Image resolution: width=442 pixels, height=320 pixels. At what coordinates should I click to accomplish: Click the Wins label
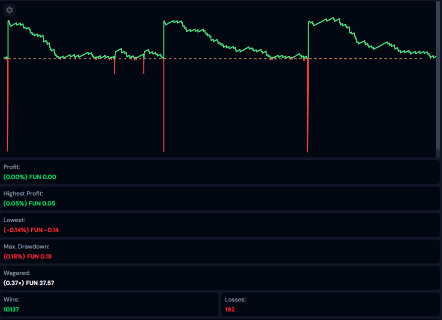coord(11,299)
